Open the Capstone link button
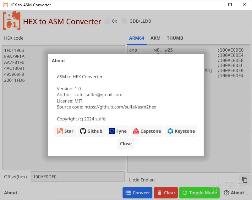Image resolution: width=252 pixels, height=200 pixels. (147, 131)
